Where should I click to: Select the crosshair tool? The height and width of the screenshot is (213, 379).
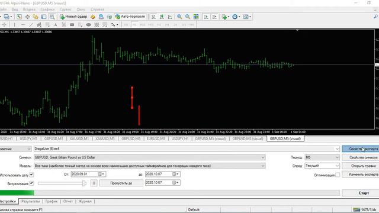coord(4,25)
